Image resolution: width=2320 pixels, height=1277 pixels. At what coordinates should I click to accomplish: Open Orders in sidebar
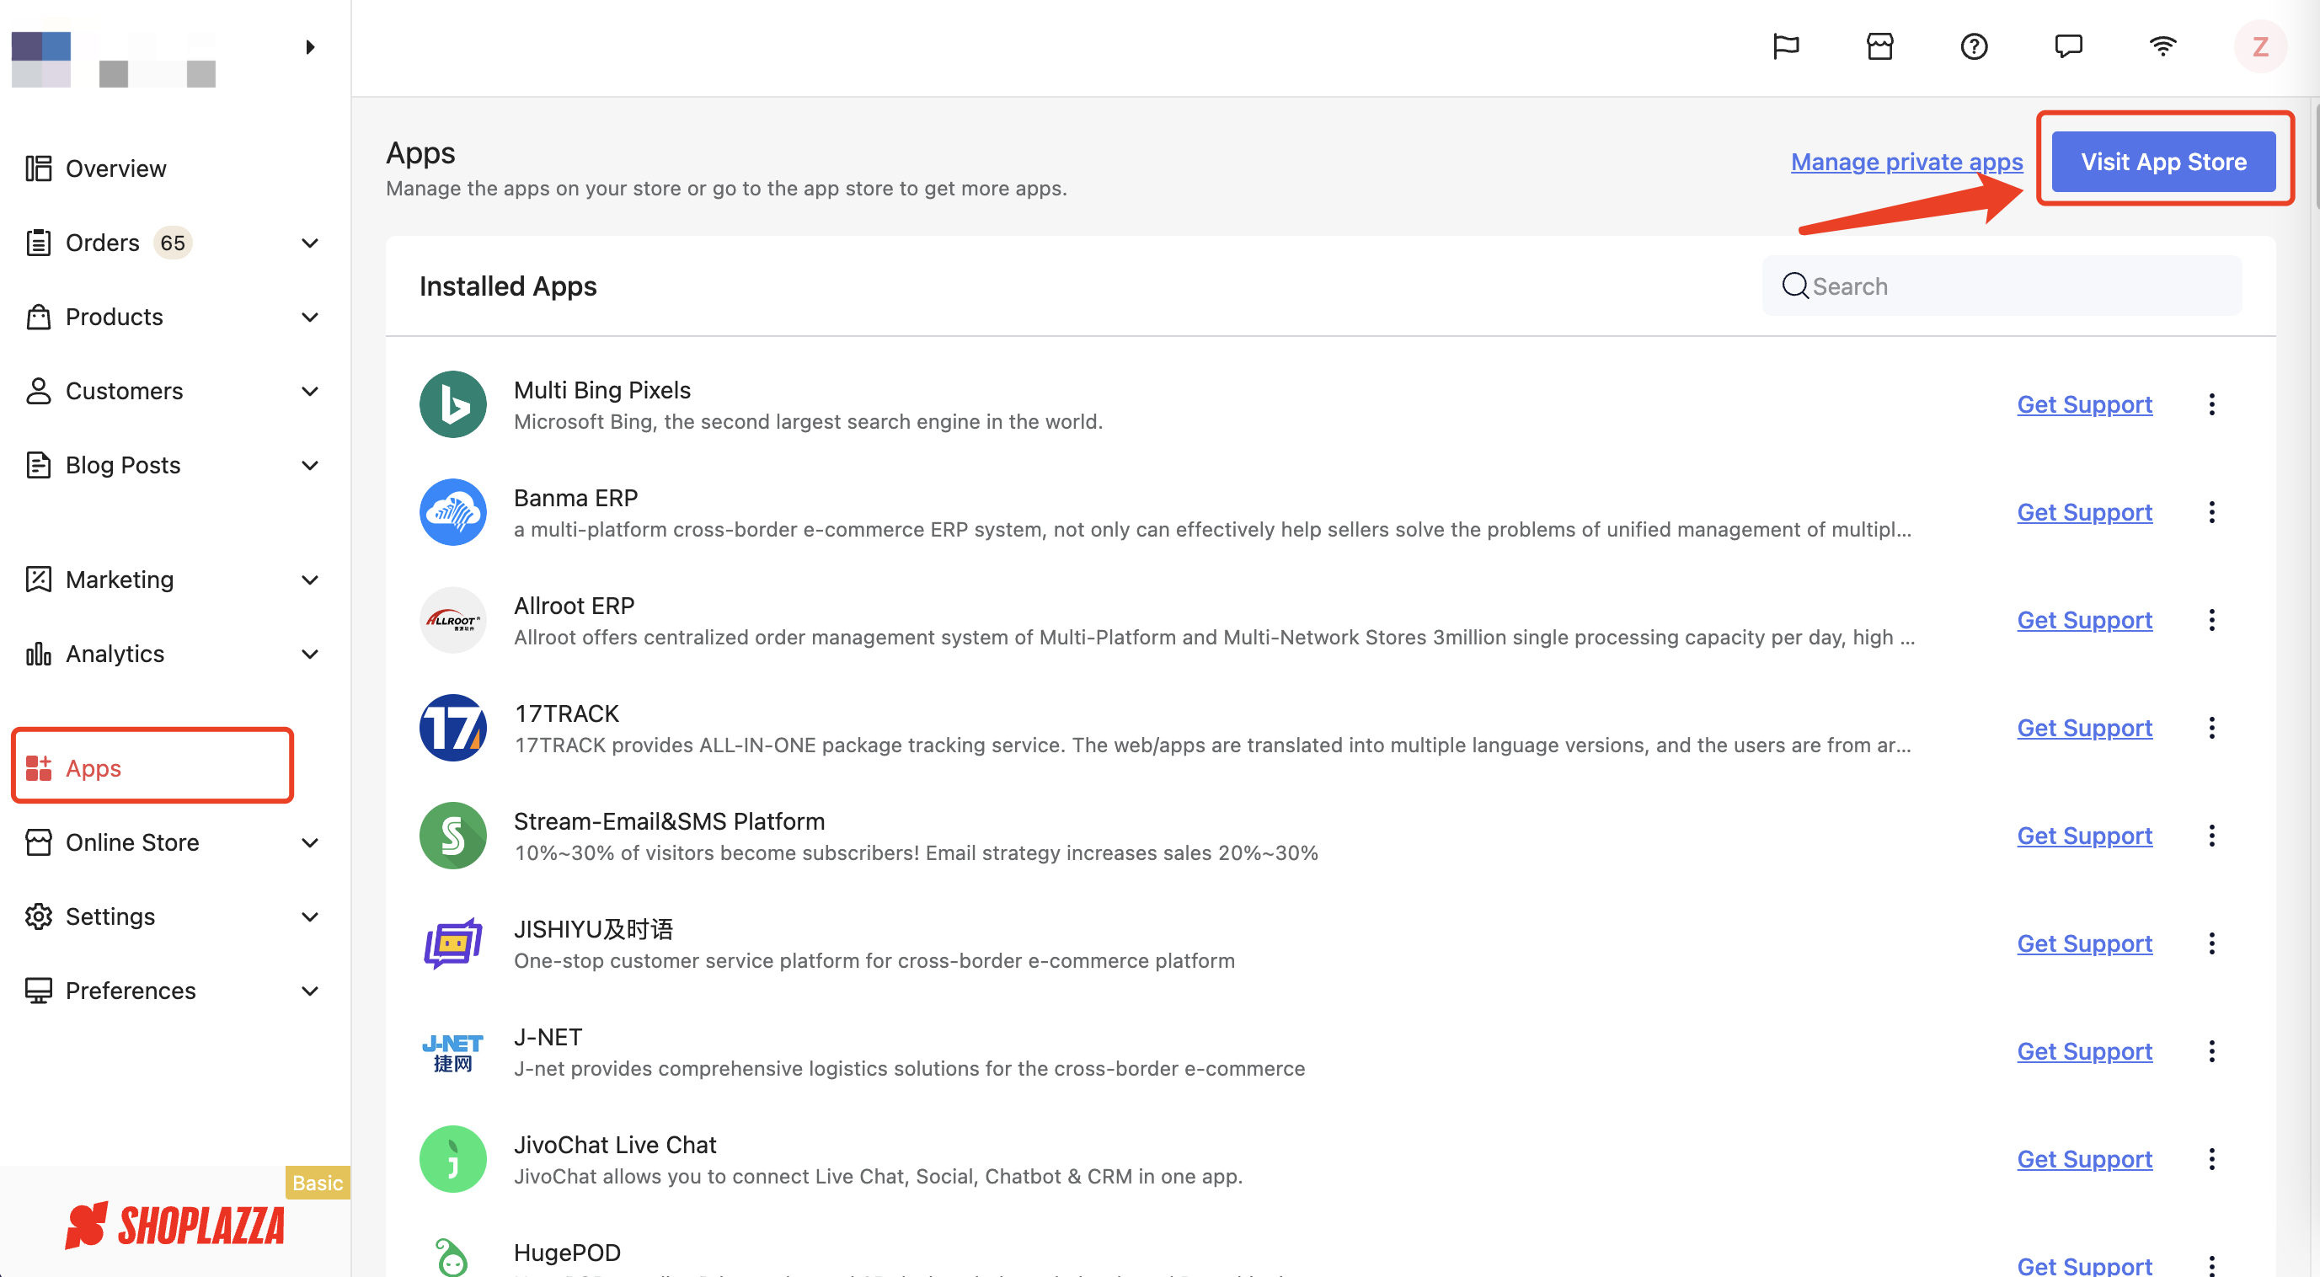point(82,243)
